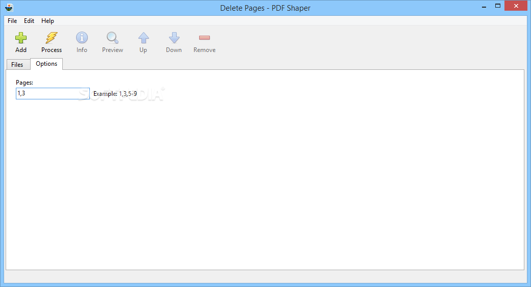Run Process with the lightning icon

click(x=52, y=38)
